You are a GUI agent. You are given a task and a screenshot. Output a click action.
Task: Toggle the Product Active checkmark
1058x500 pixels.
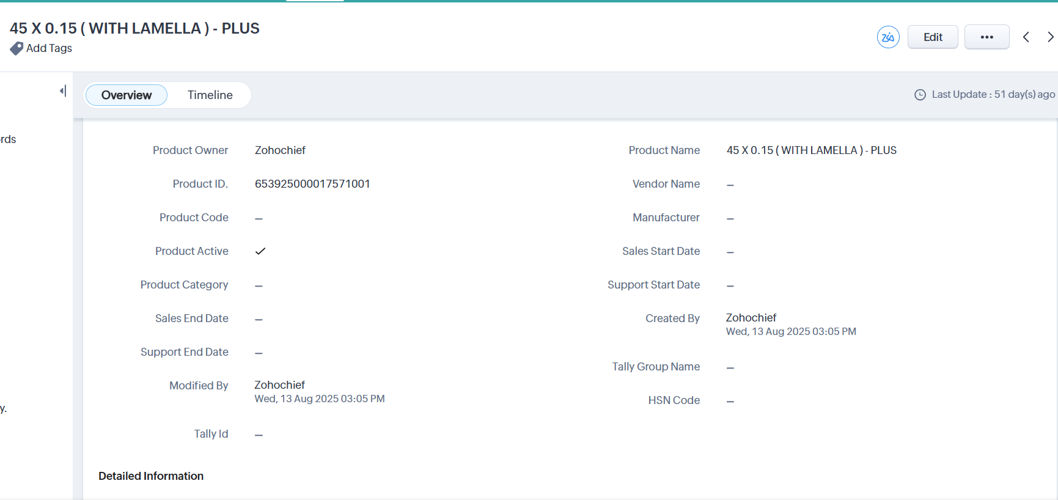[x=260, y=251]
